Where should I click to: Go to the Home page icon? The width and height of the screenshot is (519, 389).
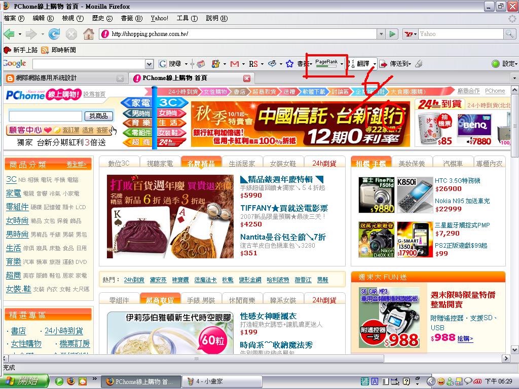pos(88,34)
